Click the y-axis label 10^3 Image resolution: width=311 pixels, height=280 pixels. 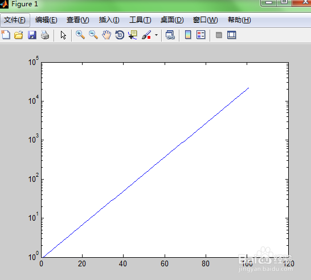pyautogui.click(x=33, y=139)
